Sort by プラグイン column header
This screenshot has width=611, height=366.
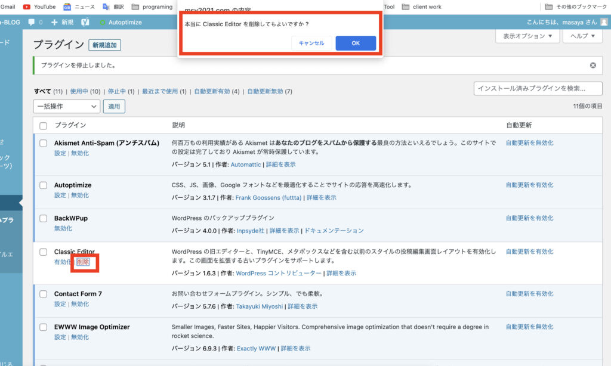click(x=70, y=125)
